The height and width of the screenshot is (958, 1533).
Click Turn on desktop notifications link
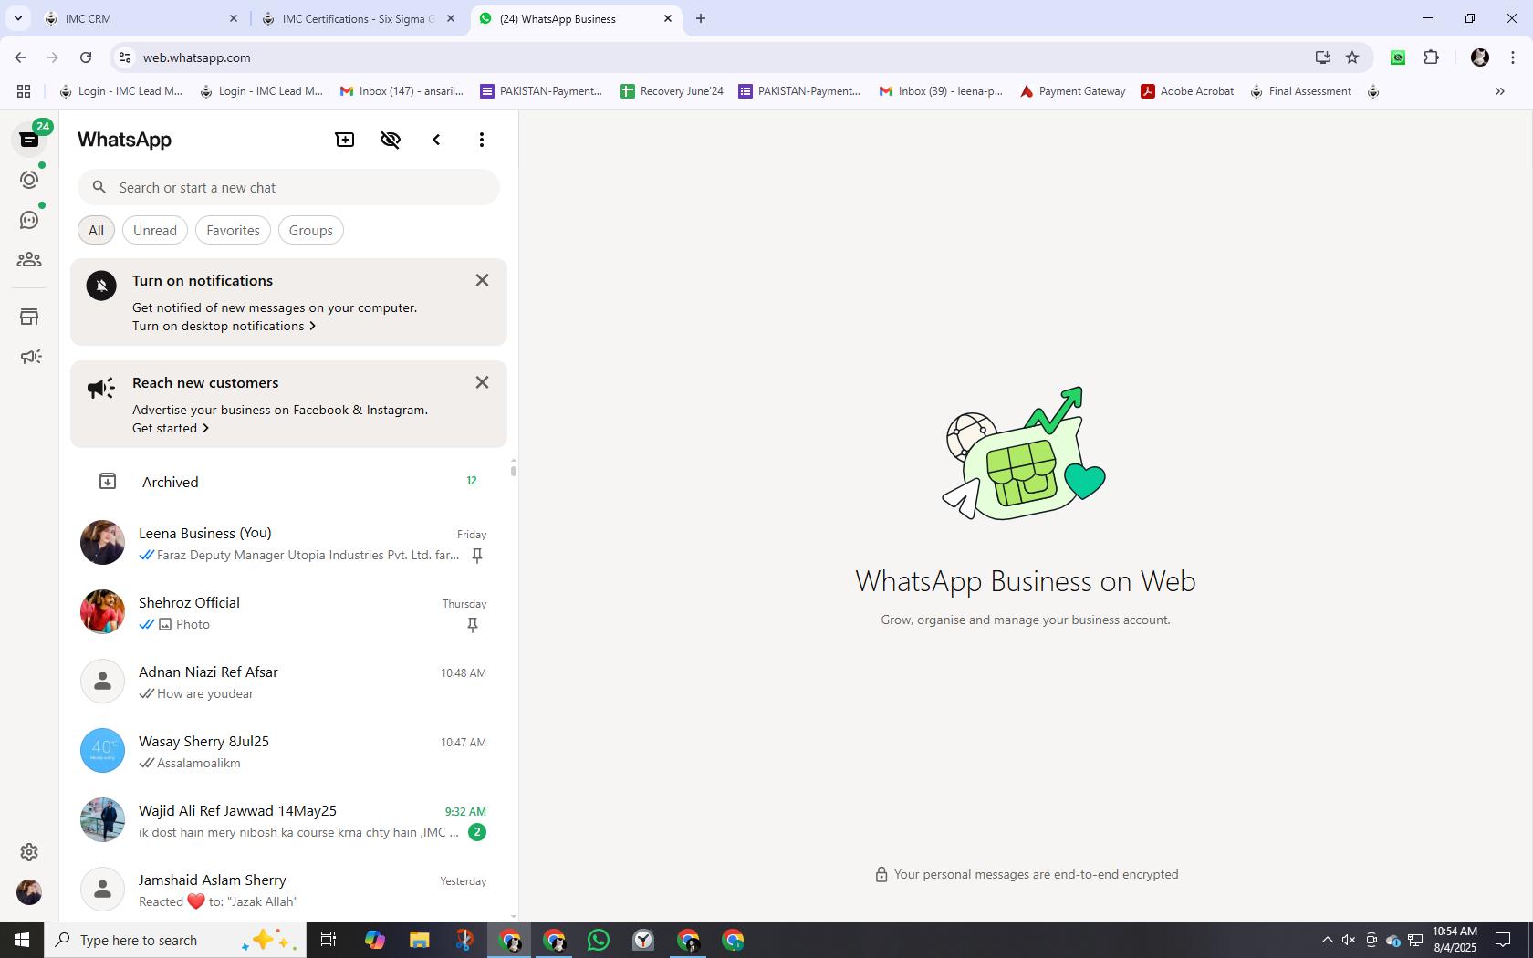pyautogui.click(x=224, y=326)
